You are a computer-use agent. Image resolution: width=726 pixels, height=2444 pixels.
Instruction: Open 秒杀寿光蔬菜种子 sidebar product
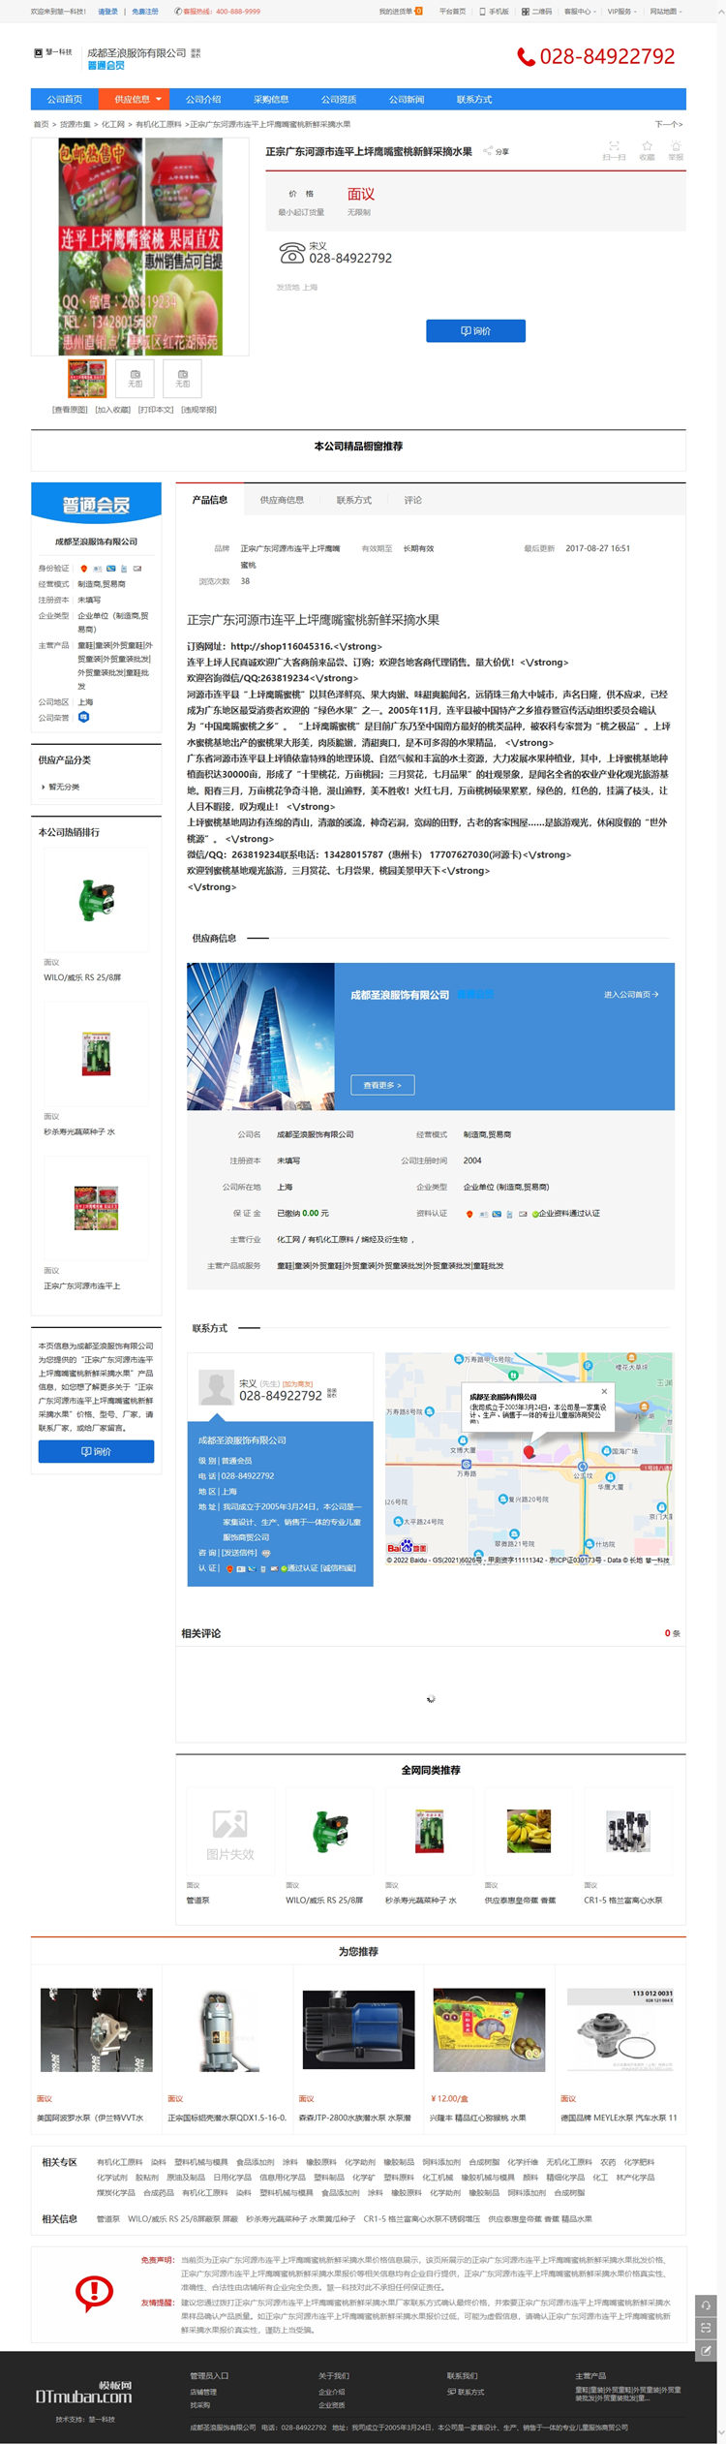tap(96, 1055)
